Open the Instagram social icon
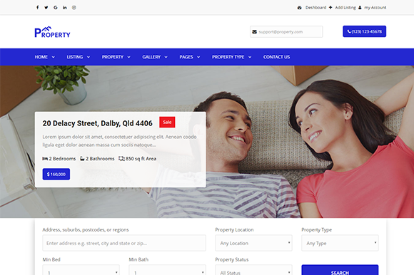Screen dimensions: 414x275 (x=74, y=7)
